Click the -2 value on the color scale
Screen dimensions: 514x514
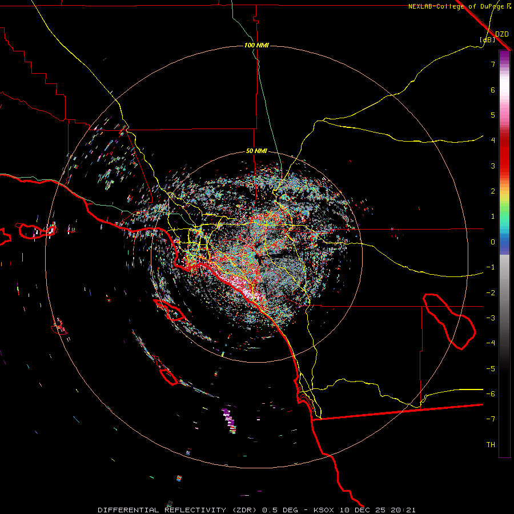(491, 293)
